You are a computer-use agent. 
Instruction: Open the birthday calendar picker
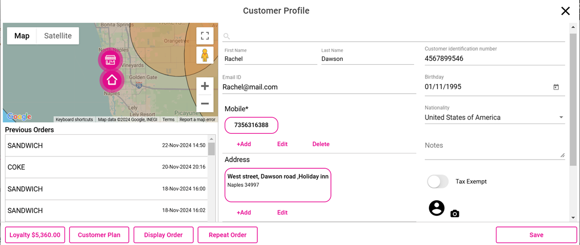(x=556, y=87)
